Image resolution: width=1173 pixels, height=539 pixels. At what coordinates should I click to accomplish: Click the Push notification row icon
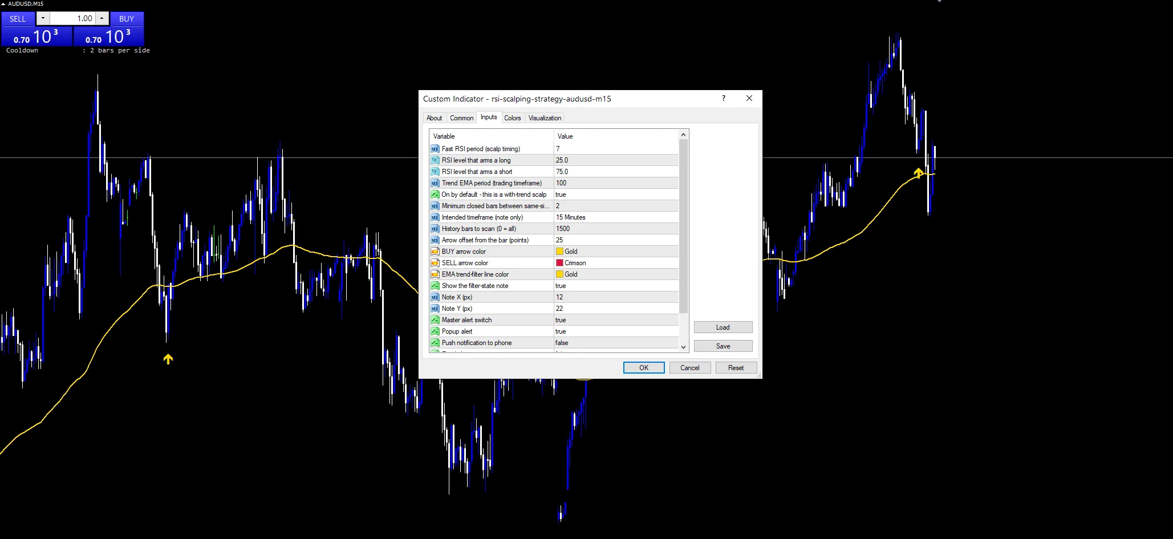(x=435, y=343)
